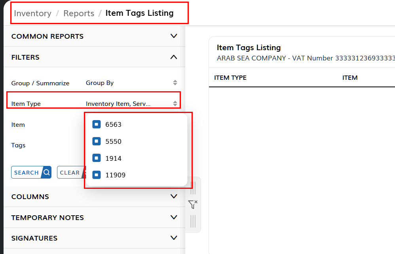Go to Inventory breadcrumb
The height and width of the screenshot is (254, 395).
[32, 13]
